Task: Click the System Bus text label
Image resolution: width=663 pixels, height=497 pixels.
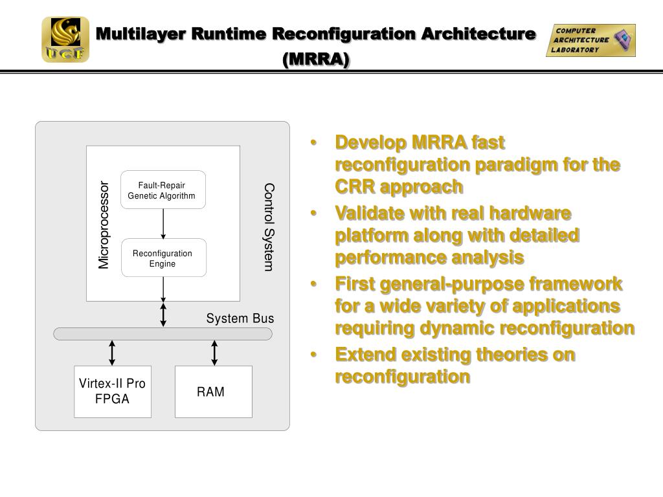Action: 240,318
